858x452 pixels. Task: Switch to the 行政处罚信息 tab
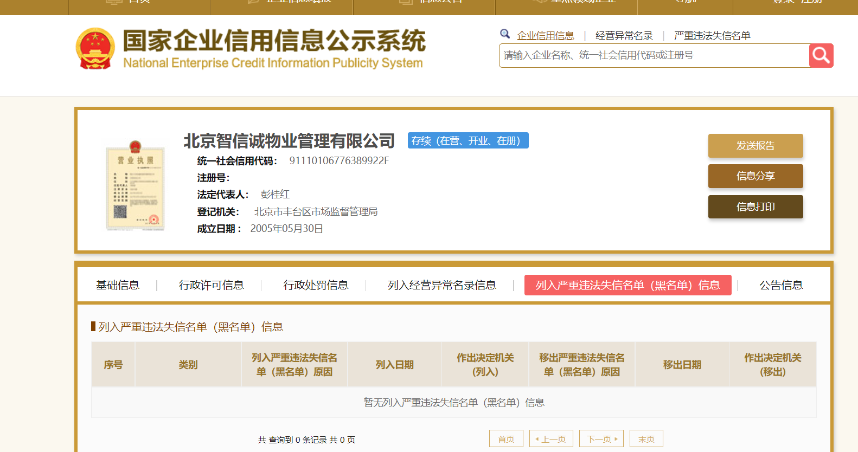(x=316, y=285)
